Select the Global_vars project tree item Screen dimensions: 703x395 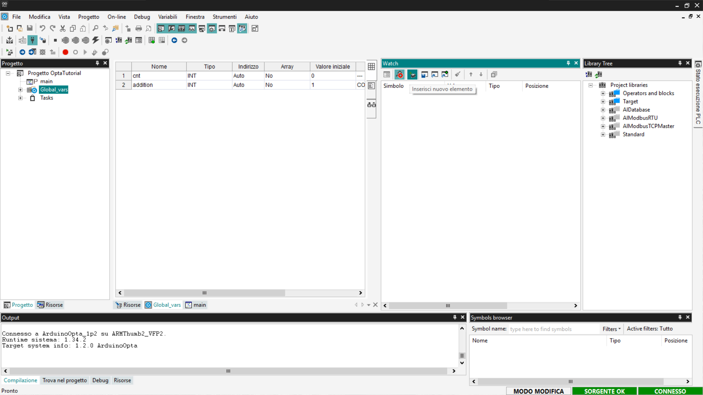click(x=54, y=90)
